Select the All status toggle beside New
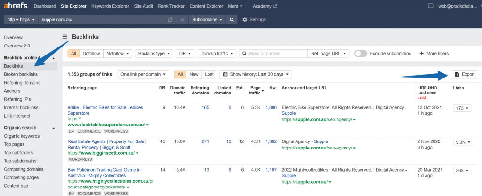This screenshot has height=196, width=482. [180, 74]
